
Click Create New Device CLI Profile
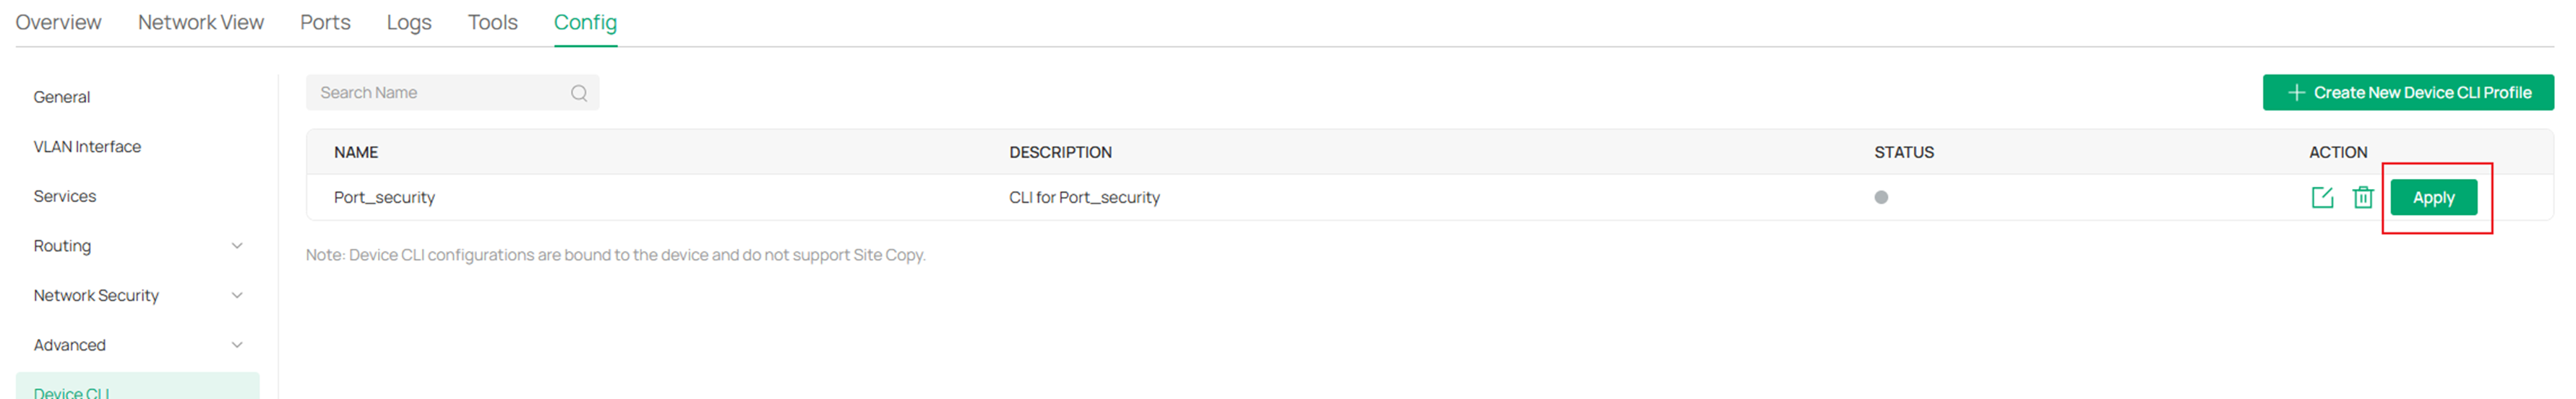[x=2408, y=93]
